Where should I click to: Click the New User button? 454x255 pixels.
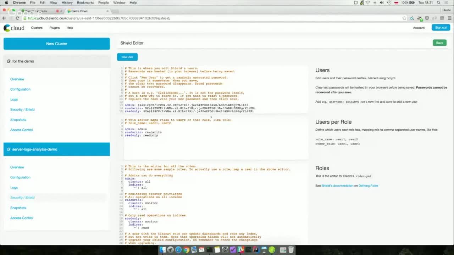coord(127,57)
